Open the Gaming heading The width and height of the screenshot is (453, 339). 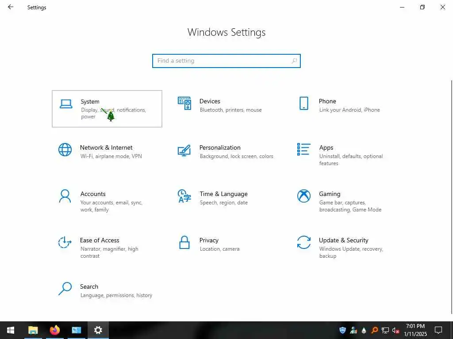(x=330, y=194)
